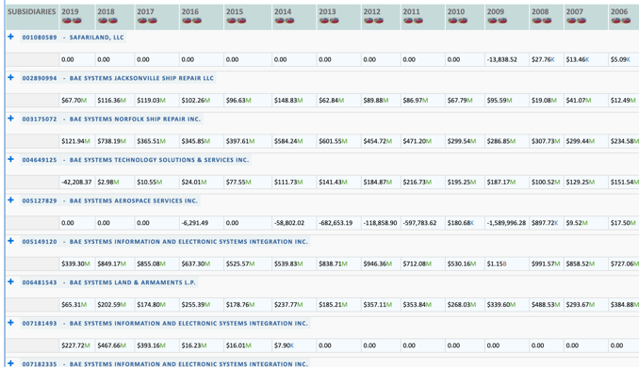This screenshot has width=639, height=367.
Task: Expand the Technology Solutions & Services row
Action: pos(10,159)
